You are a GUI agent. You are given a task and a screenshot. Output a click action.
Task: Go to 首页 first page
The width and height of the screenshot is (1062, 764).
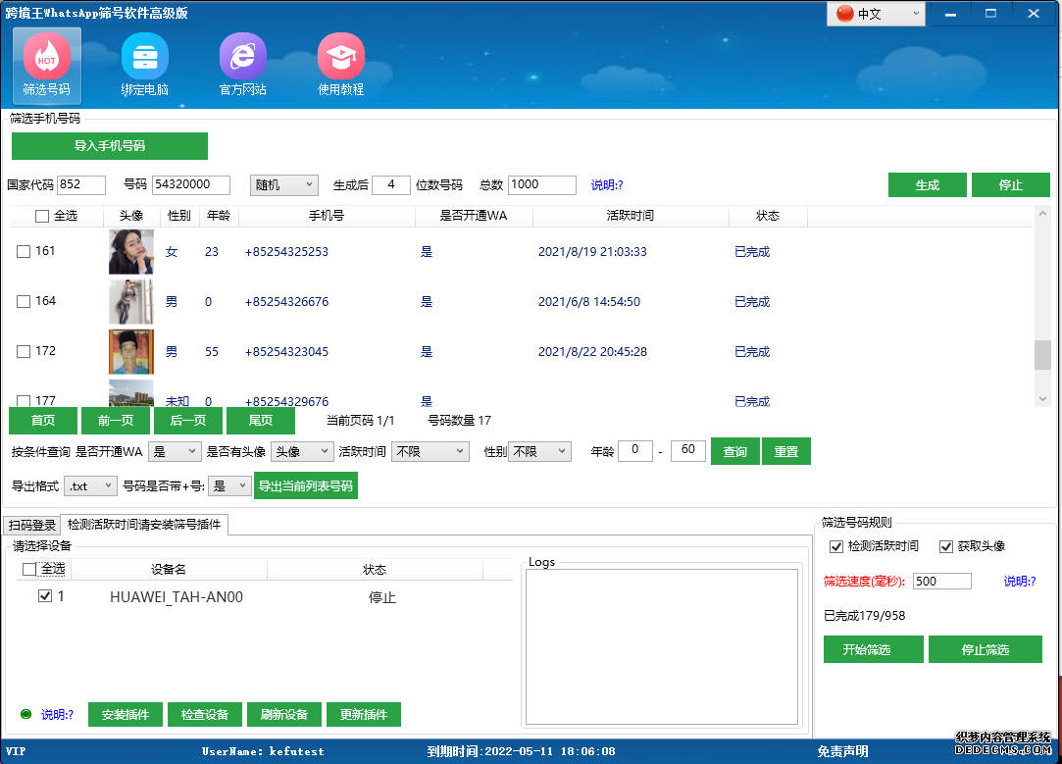tap(43, 421)
